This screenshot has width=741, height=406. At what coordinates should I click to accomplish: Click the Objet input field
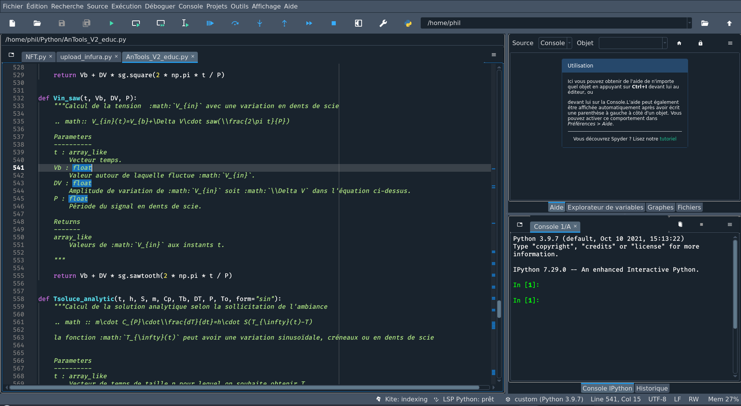pyautogui.click(x=631, y=43)
